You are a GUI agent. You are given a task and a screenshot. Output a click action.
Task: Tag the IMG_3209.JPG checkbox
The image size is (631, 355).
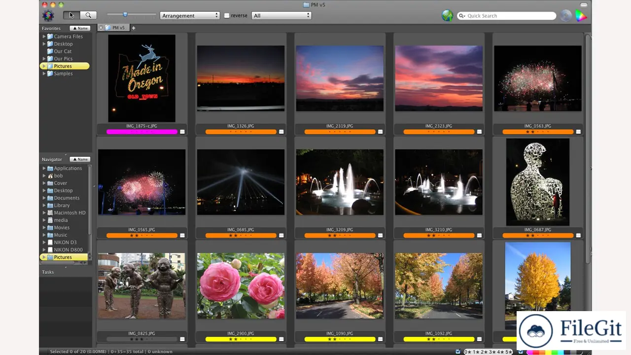380,236
